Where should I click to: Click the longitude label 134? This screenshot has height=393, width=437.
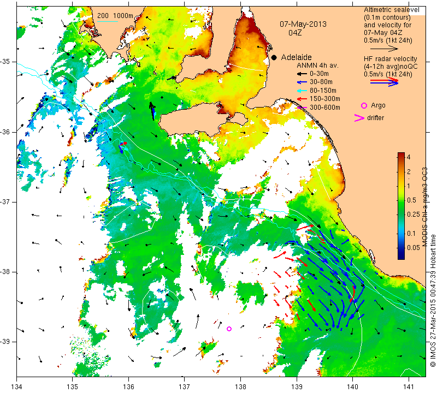pos(17,387)
